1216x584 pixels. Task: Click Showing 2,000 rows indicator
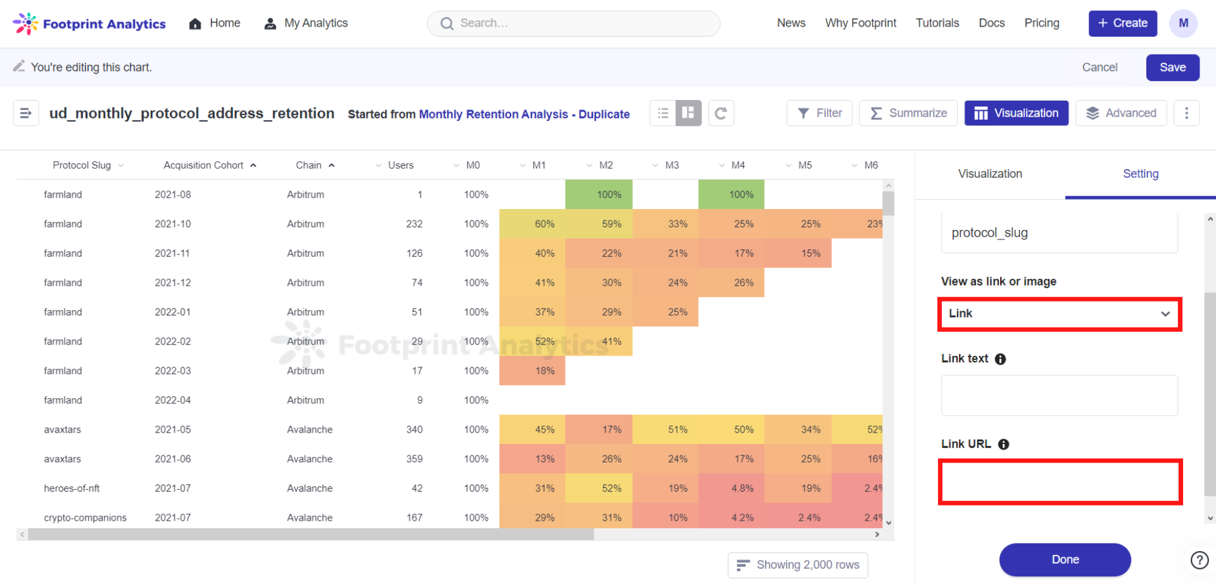tap(797, 565)
